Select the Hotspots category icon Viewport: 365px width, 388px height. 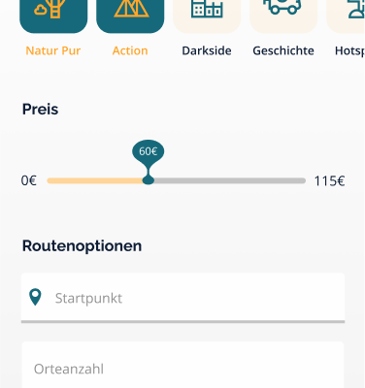346,16
